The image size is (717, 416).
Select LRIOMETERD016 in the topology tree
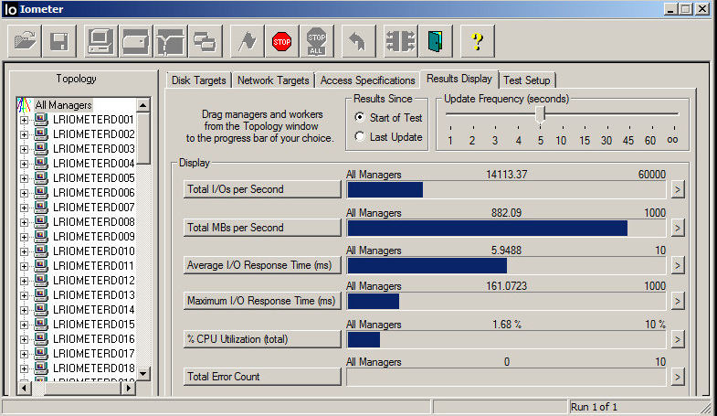(94, 339)
